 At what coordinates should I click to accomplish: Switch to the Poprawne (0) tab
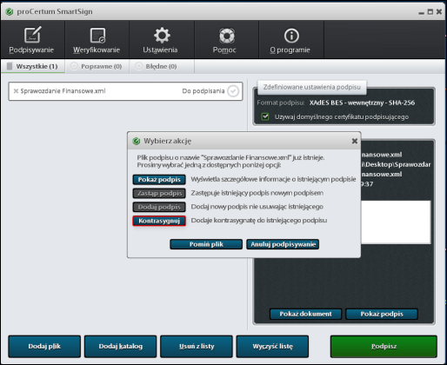97,66
